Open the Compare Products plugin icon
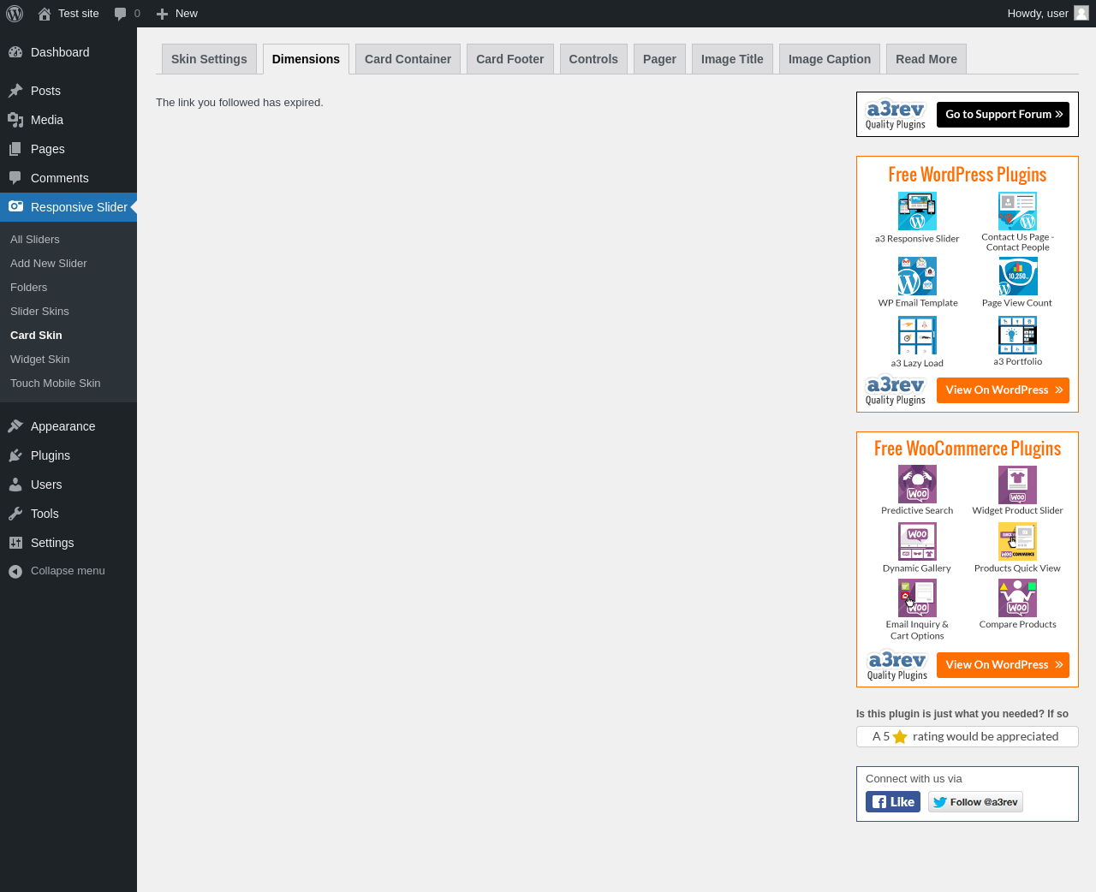Viewport: 1096px width, 892px height. pyautogui.click(x=1017, y=598)
